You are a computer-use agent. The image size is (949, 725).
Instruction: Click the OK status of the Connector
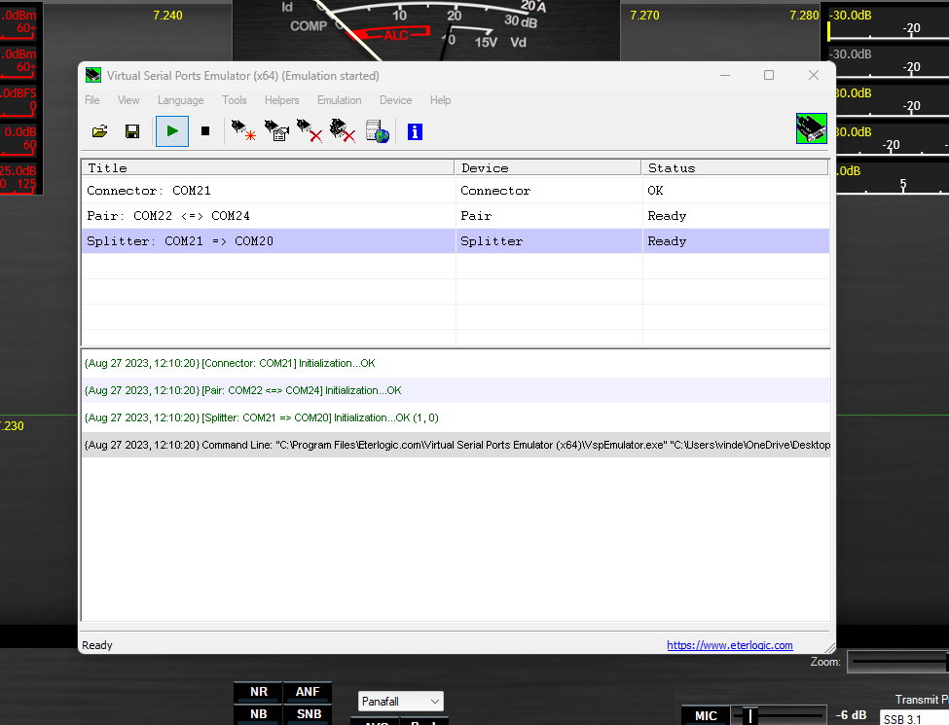coord(655,191)
